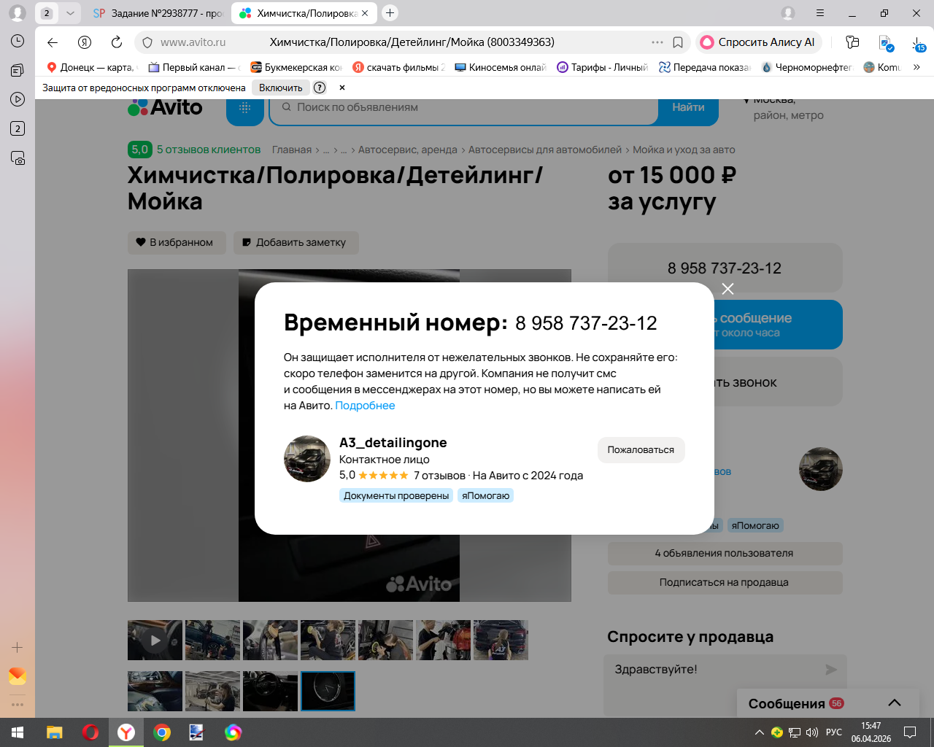Viewport: 934px width, 747px height.
Task: Expand the Сообщения panel chevron
Action: 895,703
